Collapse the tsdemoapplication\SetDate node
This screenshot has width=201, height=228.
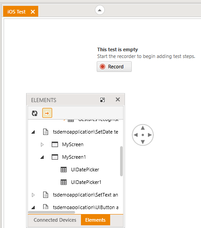tap(33, 132)
